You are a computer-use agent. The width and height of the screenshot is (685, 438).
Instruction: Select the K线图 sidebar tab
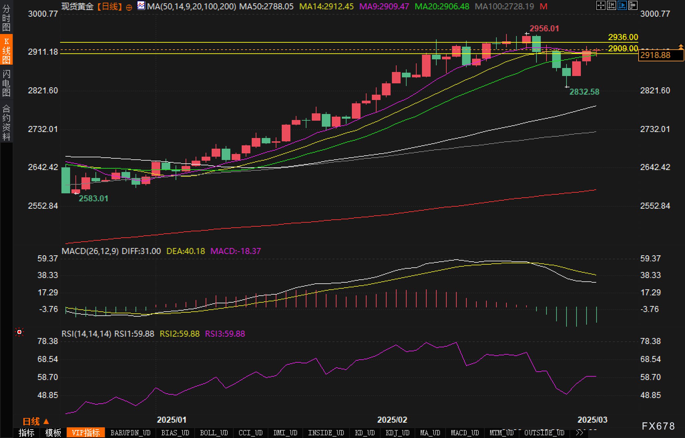6,50
